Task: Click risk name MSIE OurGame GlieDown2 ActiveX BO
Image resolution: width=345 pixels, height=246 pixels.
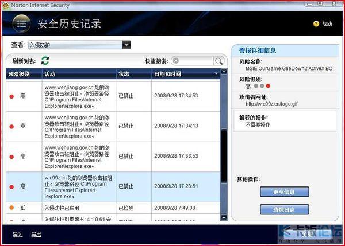Action: click(289, 68)
